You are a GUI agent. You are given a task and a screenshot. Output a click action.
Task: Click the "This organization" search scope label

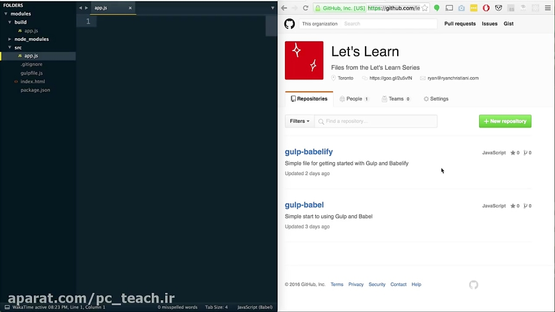point(319,23)
